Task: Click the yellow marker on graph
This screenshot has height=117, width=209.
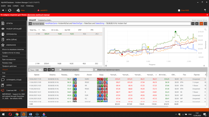Action: tap(148, 47)
